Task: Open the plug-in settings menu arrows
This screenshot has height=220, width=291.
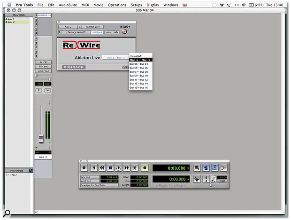Action: [60, 32]
